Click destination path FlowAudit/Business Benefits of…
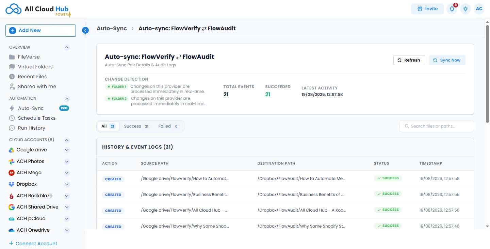This screenshot has width=490, height=249. click(x=300, y=195)
